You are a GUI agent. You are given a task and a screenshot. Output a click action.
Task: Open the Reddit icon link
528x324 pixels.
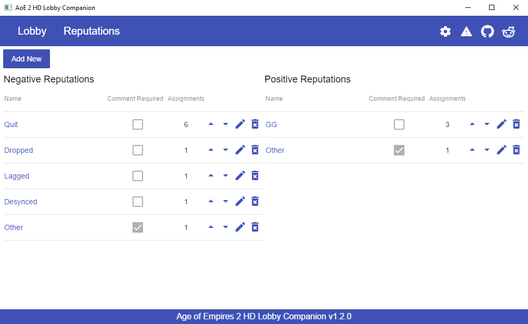click(509, 32)
